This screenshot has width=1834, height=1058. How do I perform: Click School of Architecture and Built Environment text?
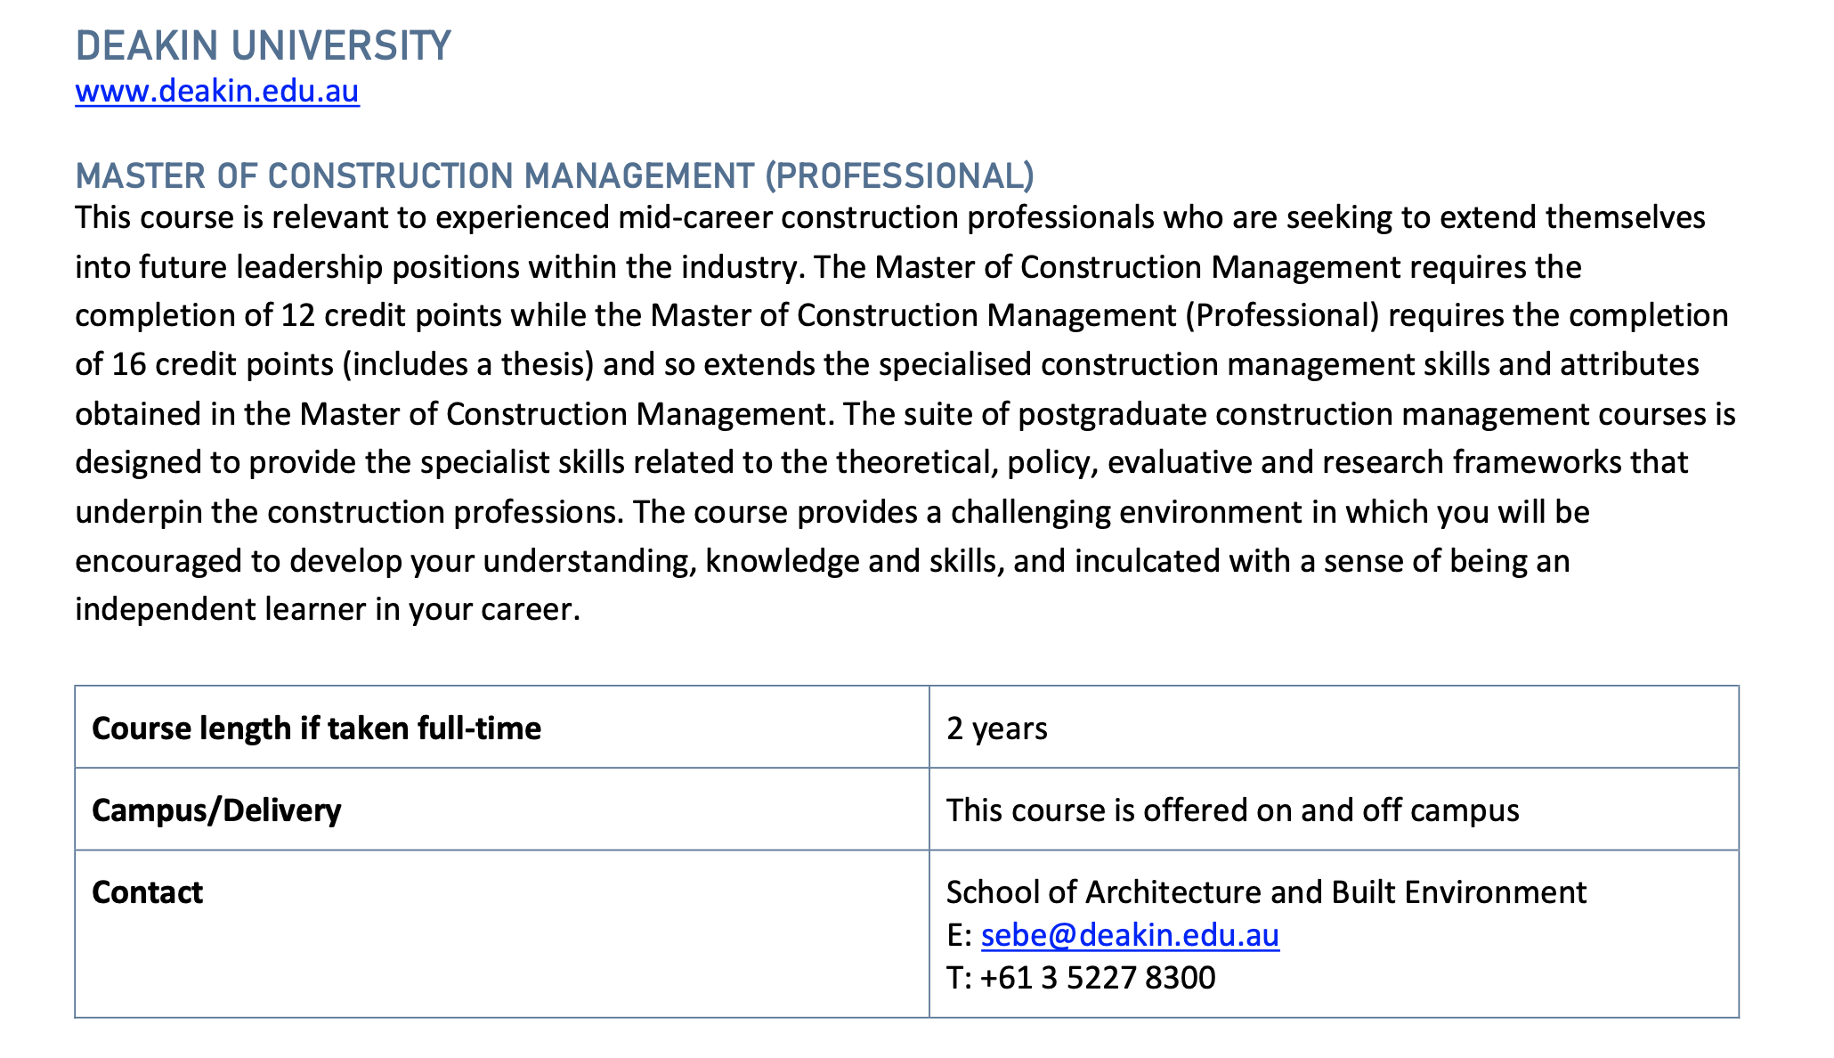pos(1265,892)
